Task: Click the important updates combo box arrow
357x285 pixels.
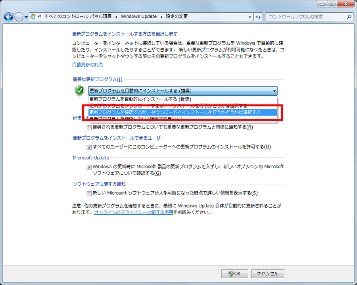Action: point(274,91)
